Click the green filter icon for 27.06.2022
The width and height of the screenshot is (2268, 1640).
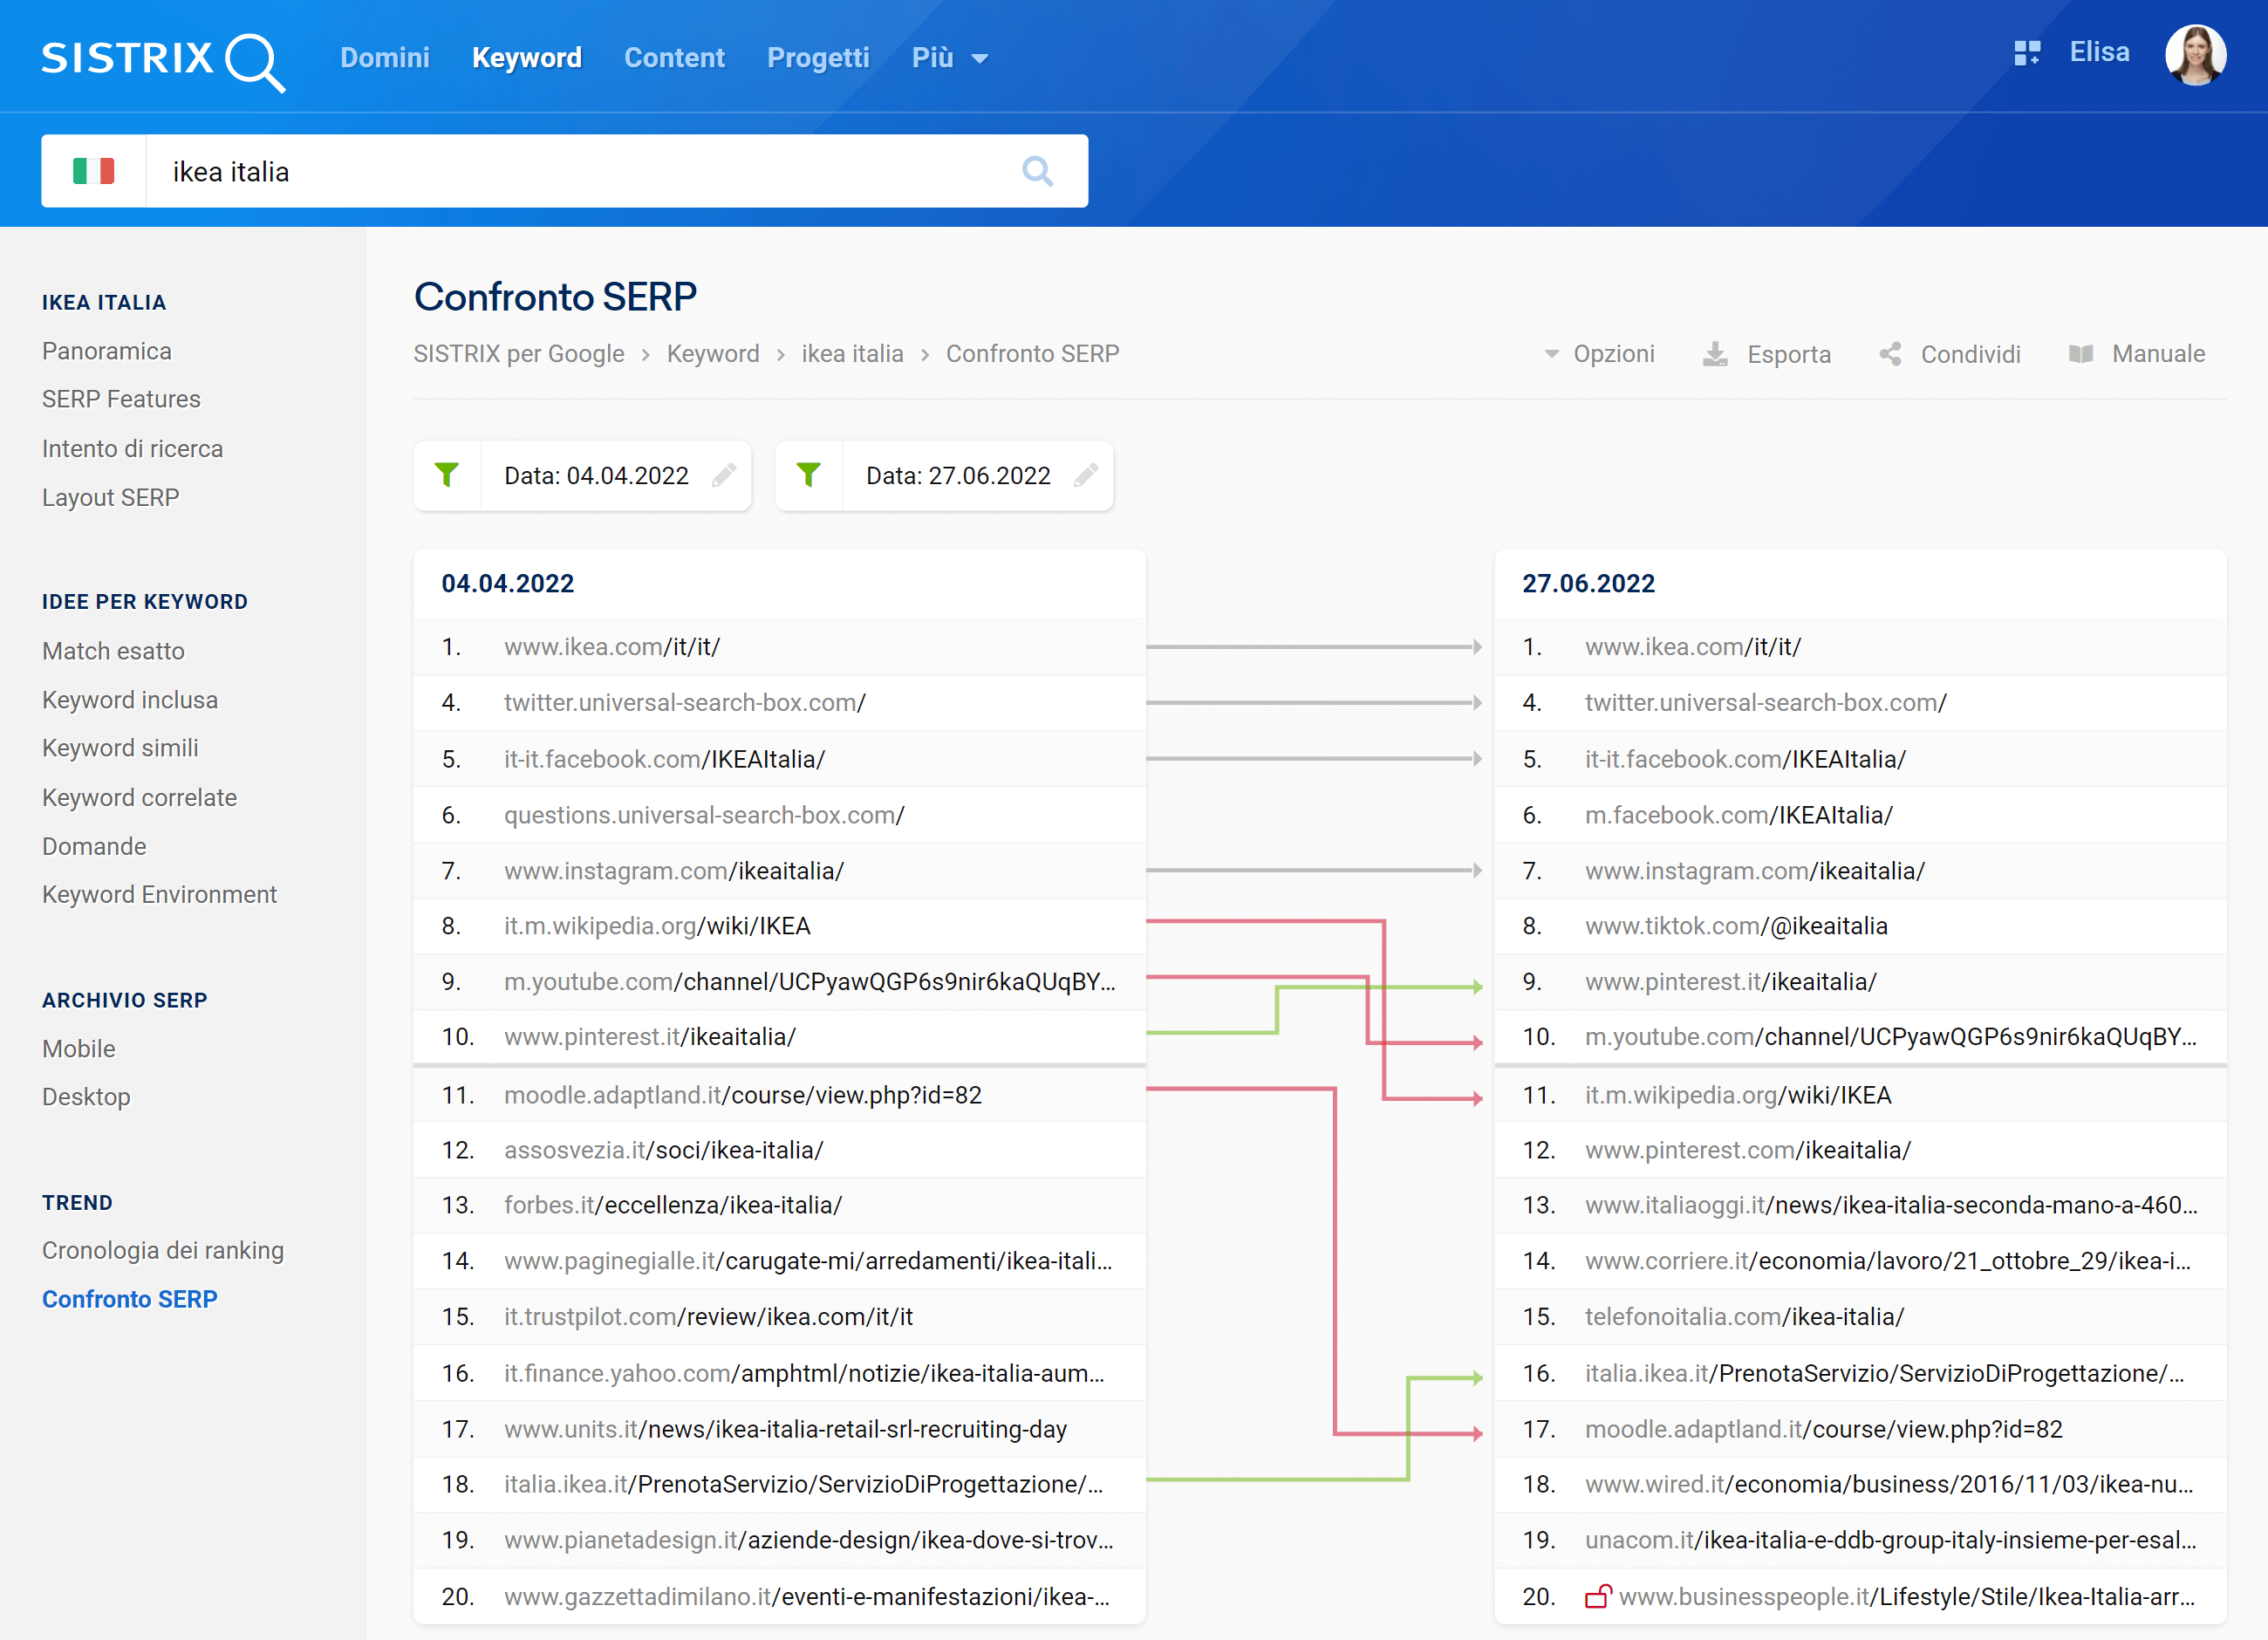pyautogui.click(x=809, y=475)
